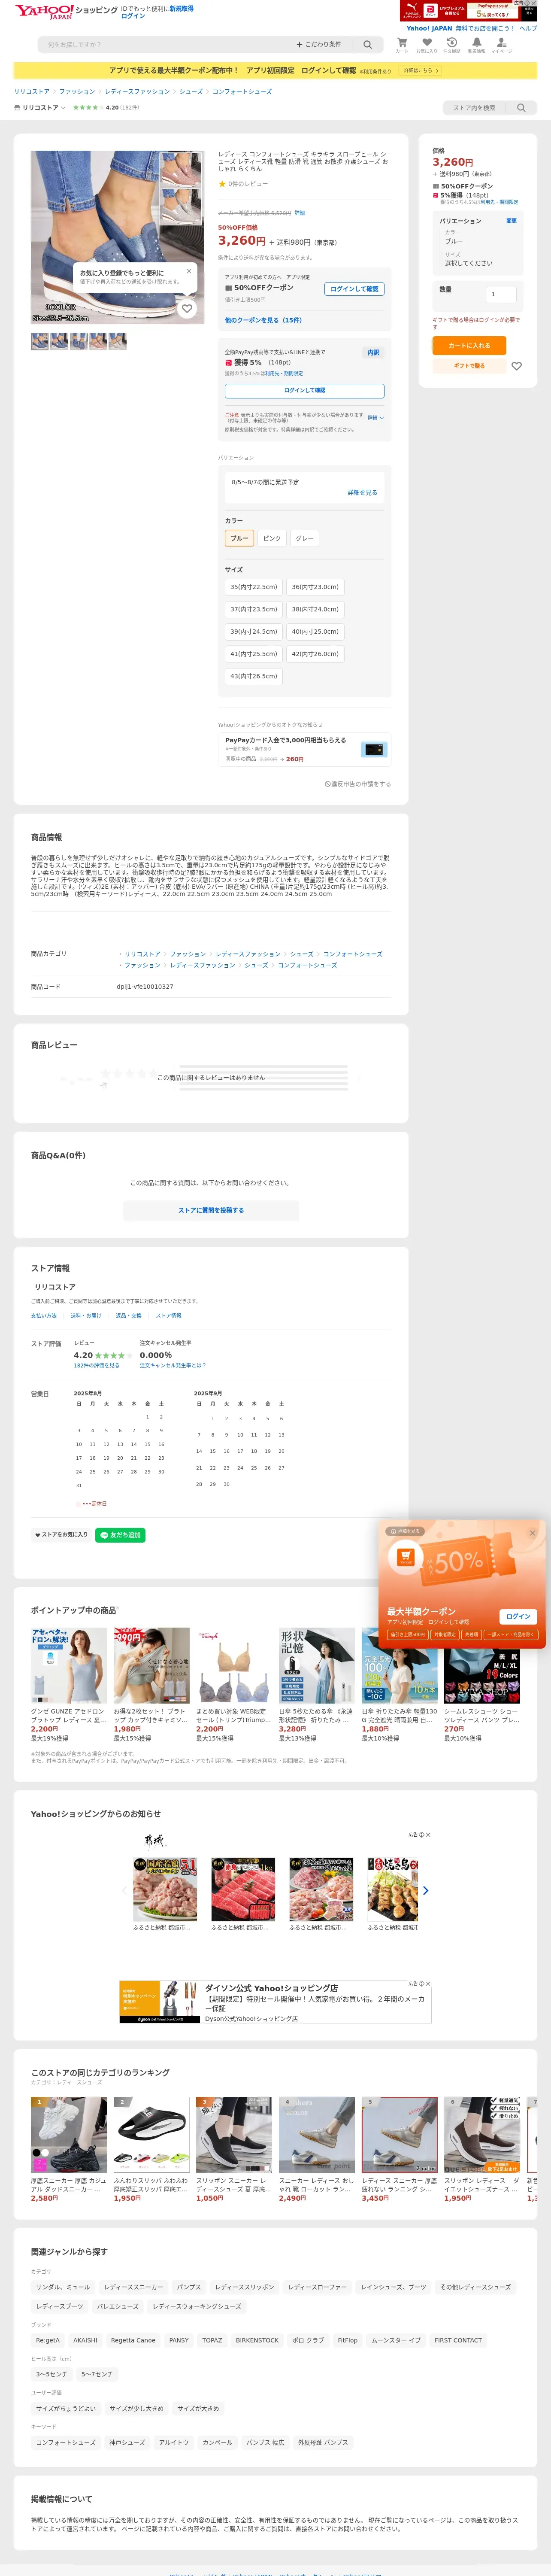
Task: Click ログイン on coupon popup
Action: pos(518,1616)
